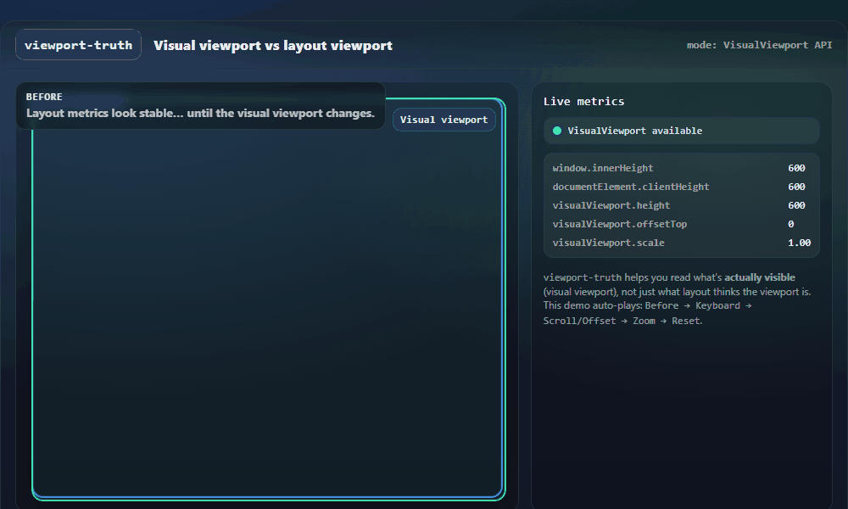Click the 'VisualViewport available' status pill
Viewport: 848px width, 509px height.
click(682, 131)
